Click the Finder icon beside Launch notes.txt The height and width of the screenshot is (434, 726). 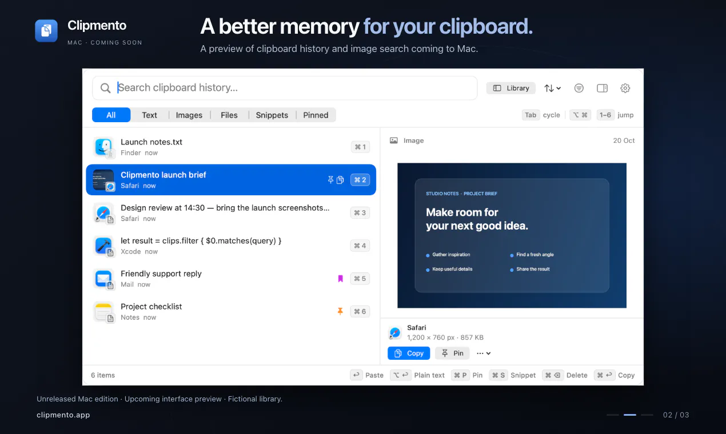(x=103, y=147)
